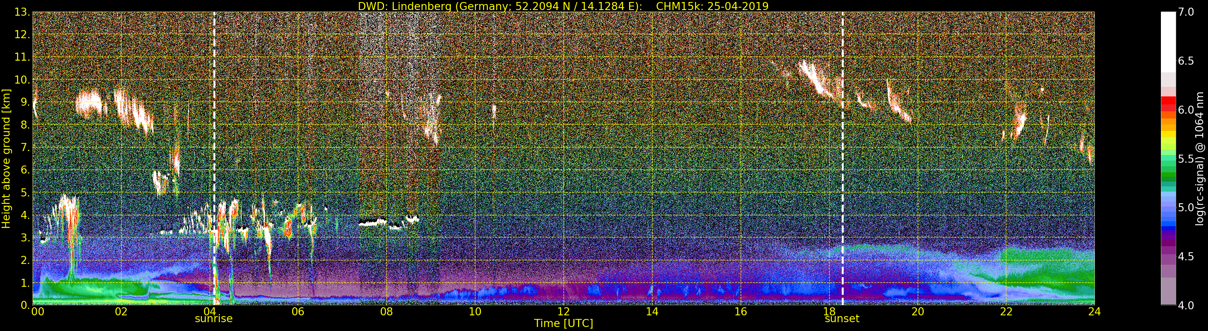
Task: Click height axis tick label '1.'
Action: [x=25, y=282]
